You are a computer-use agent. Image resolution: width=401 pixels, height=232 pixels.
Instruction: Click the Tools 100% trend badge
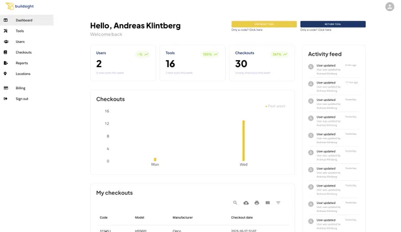tap(210, 54)
